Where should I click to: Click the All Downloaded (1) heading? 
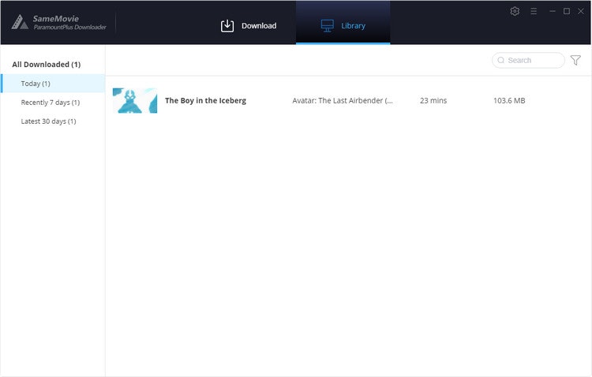[47, 65]
